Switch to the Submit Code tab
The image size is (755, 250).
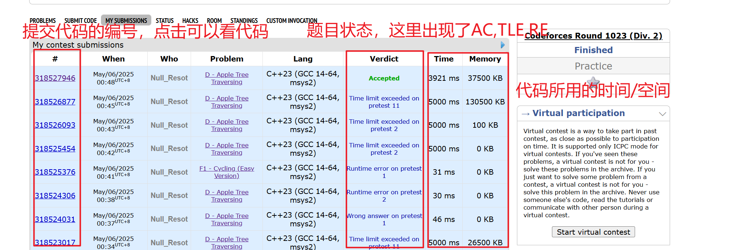coord(81,21)
